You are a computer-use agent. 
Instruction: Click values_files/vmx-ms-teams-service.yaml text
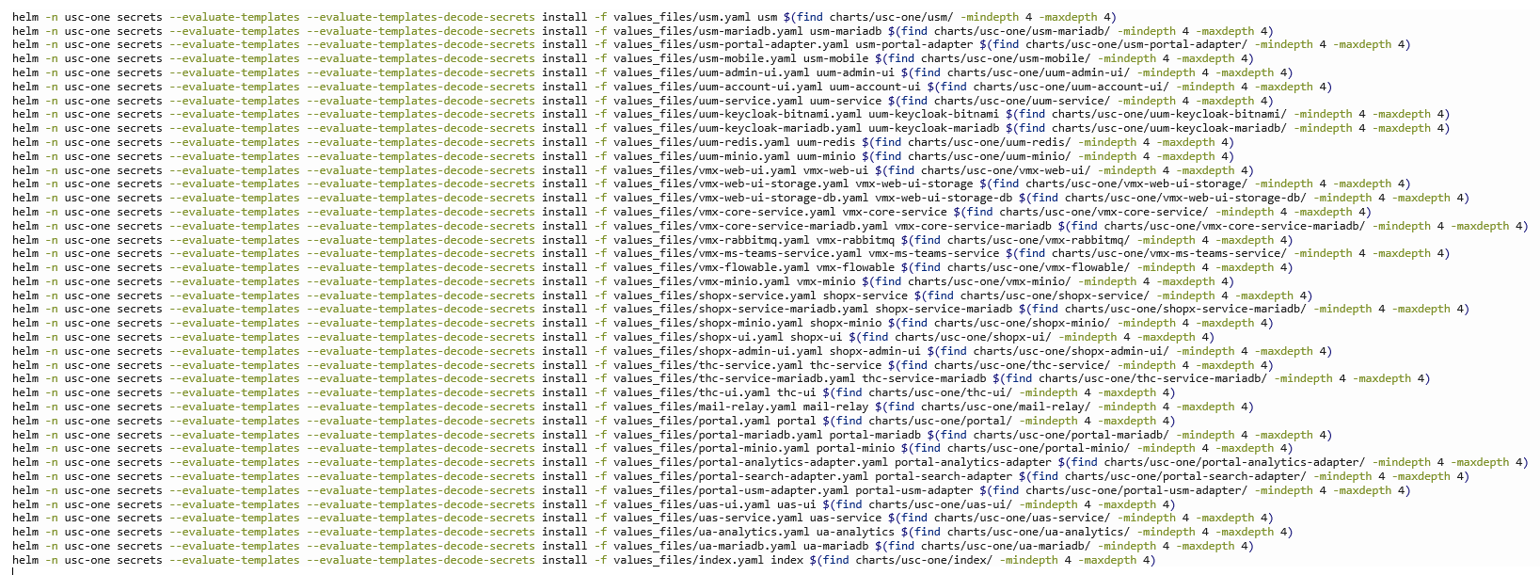738,253
